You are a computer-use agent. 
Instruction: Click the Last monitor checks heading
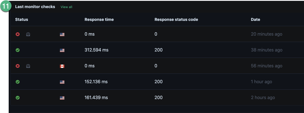pos(35,7)
